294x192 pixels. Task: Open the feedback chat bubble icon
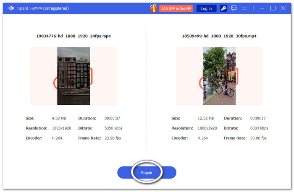[x=234, y=8]
